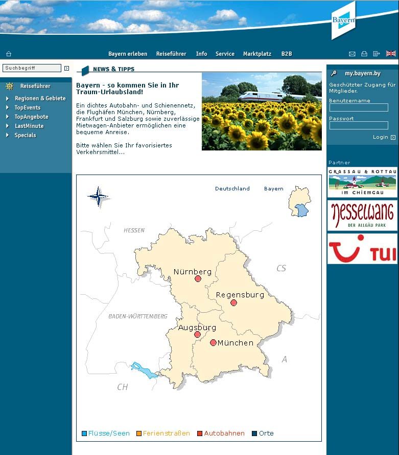Click the Regensburg map label
This screenshot has height=455, width=399.
240,295
